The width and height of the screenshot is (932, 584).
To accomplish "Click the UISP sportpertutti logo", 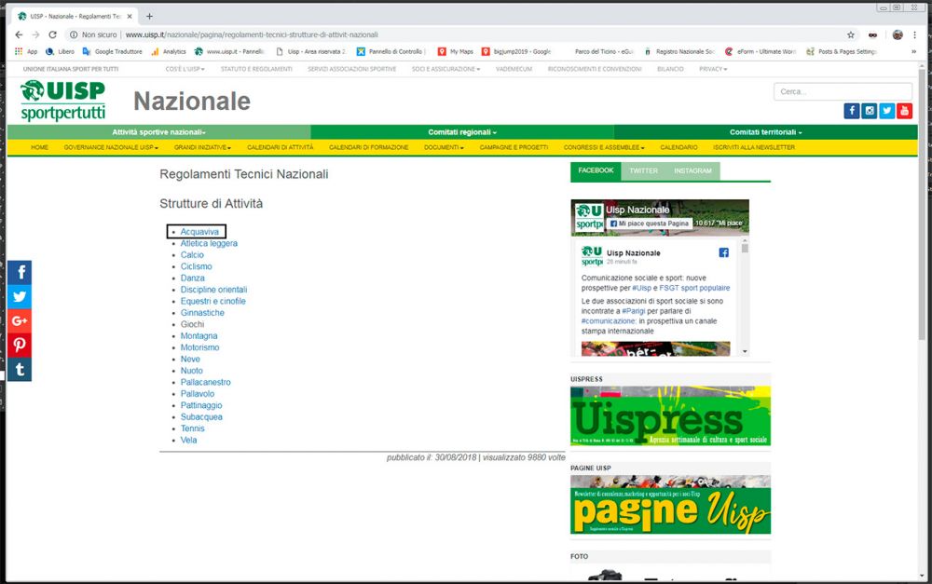I will pyautogui.click(x=63, y=101).
